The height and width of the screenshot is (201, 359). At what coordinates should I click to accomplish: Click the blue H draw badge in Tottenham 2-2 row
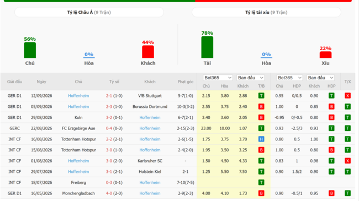261,139
